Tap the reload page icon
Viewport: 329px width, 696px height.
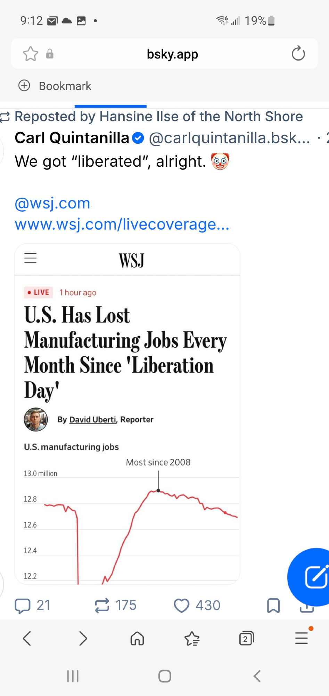coord(298,54)
